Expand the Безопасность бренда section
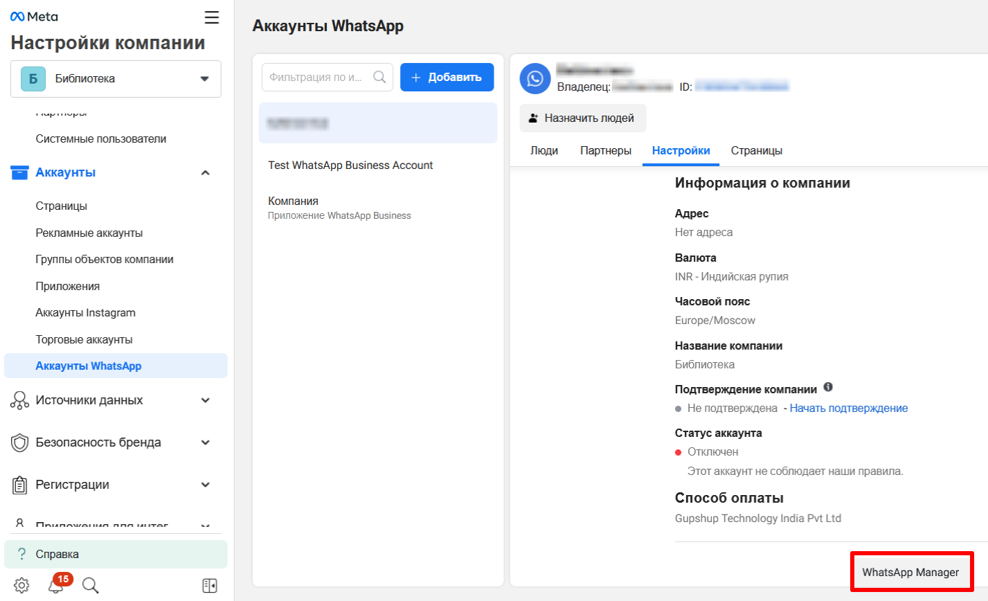The image size is (988, 601). pyautogui.click(x=205, y=442)
